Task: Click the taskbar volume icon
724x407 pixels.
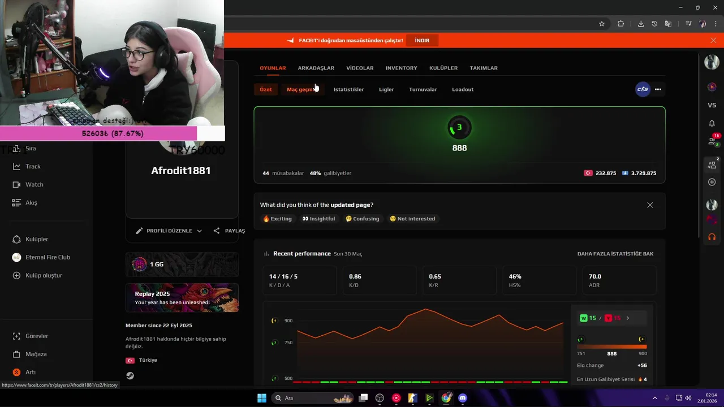Action: click(688, 398)
